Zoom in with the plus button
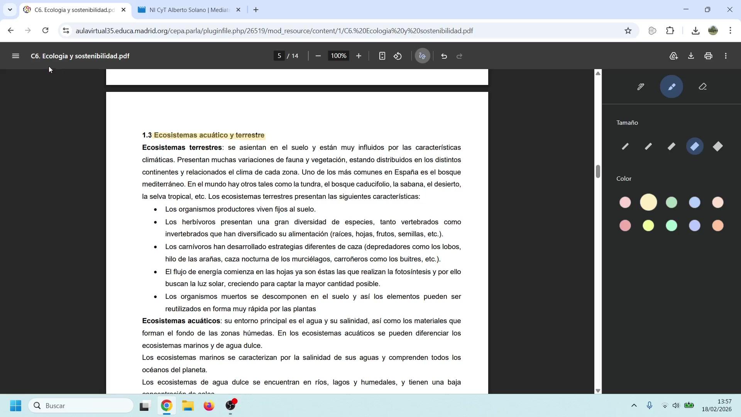 359,56
